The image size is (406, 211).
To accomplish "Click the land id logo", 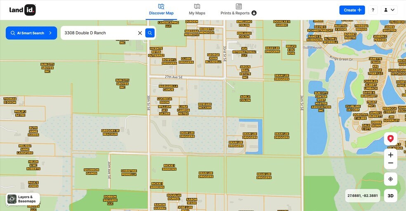I will tap(23, 10).
